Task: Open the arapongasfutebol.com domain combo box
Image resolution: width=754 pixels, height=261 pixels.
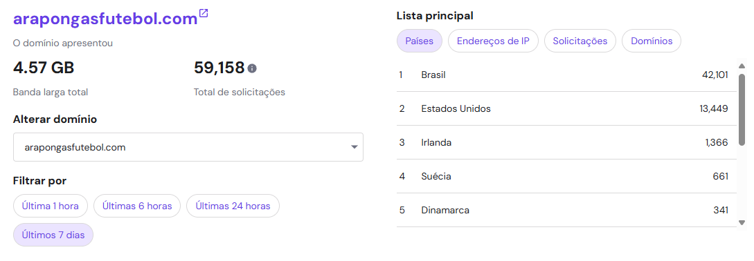Action: pyautogui.click(x=188, y=147)
